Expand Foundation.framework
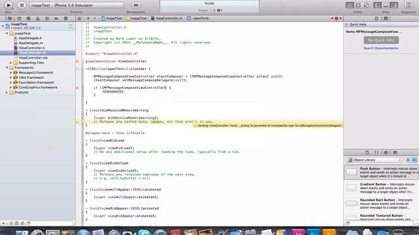Image resolution: width=419 pixels, height=235 pixels. (x=11, y=82)
